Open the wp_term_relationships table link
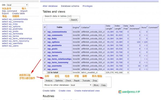Image resolution: width=161 pixels, height=100 pixels. (59, 59)
